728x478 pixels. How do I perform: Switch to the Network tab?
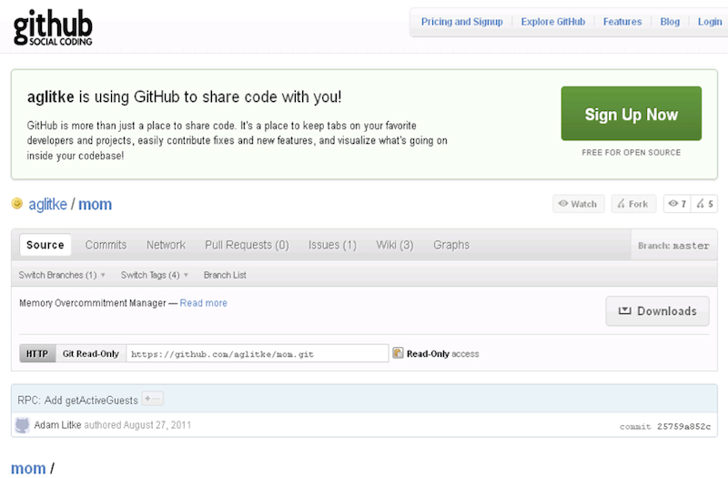pos(166,245)
